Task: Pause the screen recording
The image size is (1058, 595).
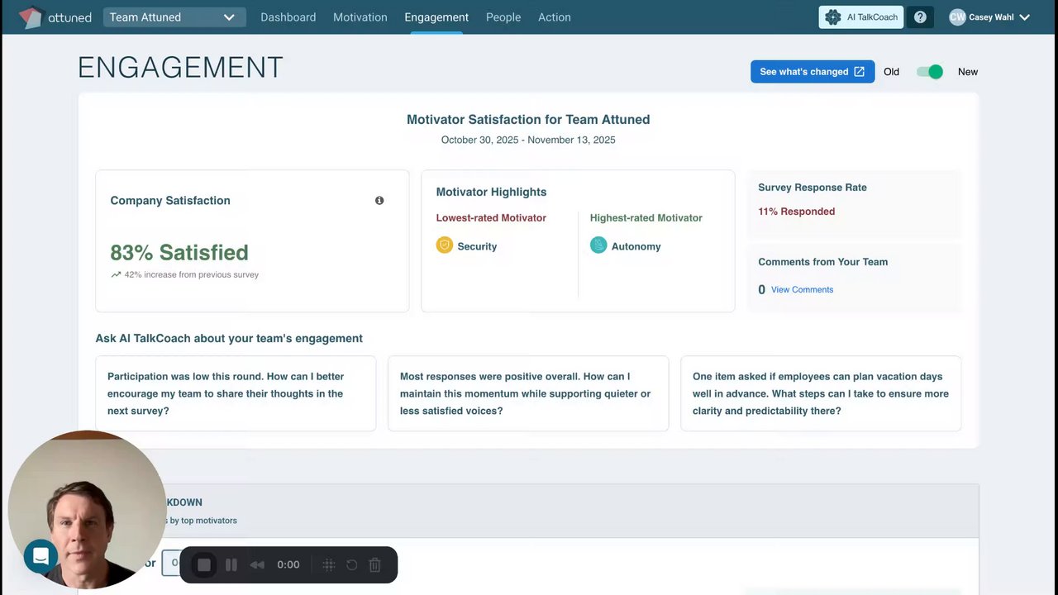Action: [231, 565]
